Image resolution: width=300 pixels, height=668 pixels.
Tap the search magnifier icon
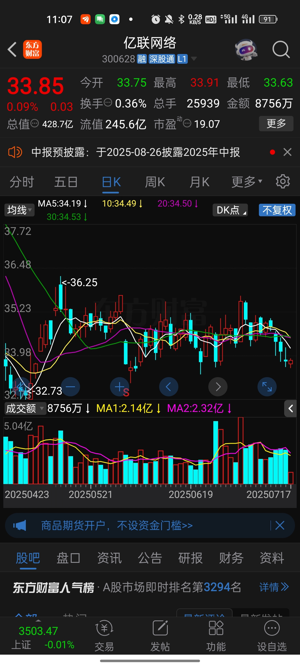(281, 50)
